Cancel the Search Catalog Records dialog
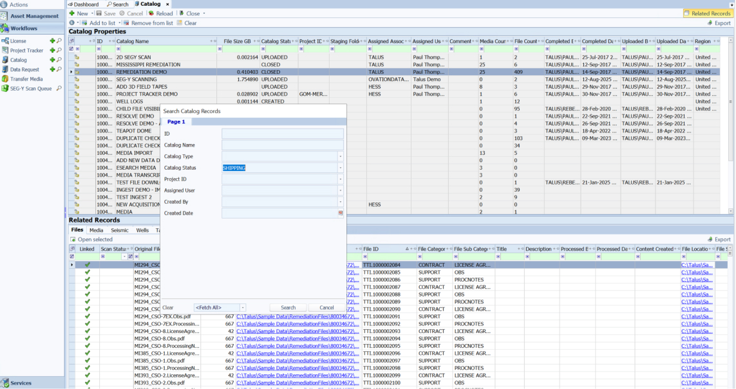The height and width of the screenshot is (389, 736). coord(327,308)
